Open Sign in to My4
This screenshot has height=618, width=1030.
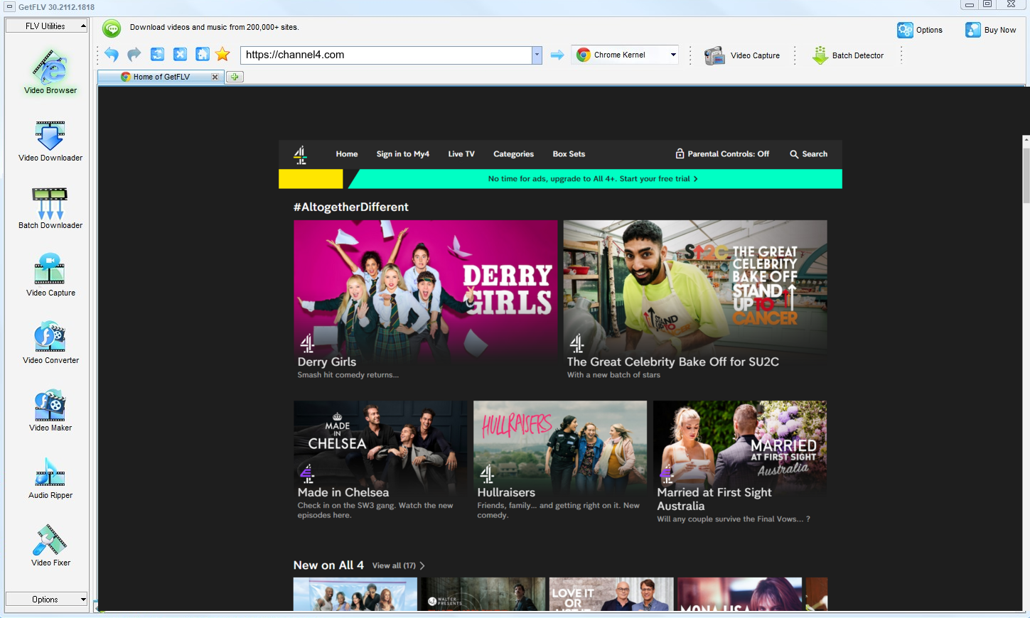[402, 154]
